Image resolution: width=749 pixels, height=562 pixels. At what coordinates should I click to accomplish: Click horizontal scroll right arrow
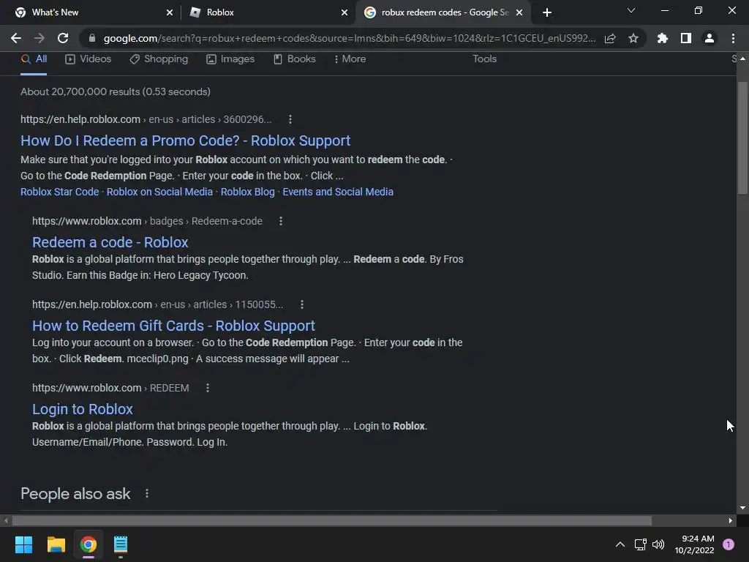731,520
